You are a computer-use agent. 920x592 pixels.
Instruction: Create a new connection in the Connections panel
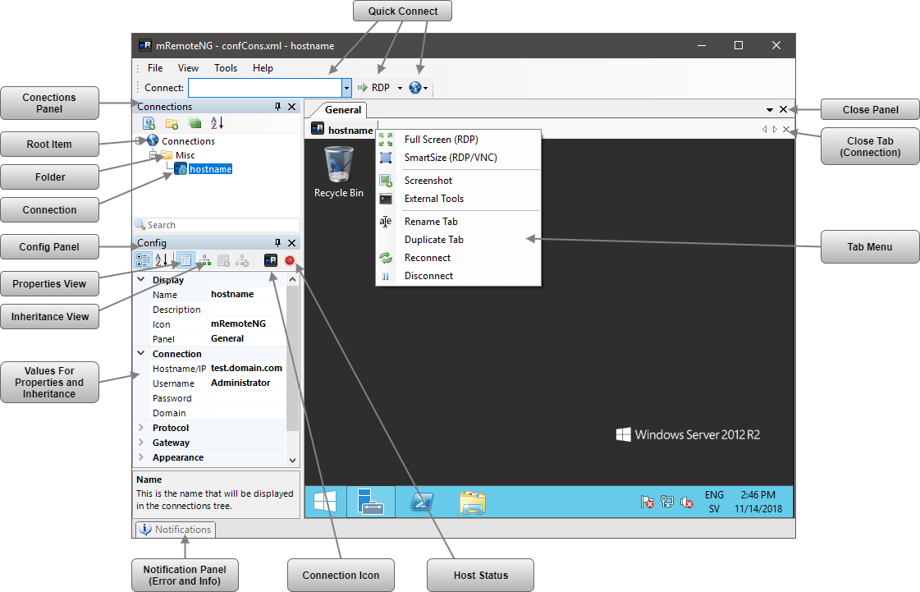pyautogui.click(x=149, y=123)
